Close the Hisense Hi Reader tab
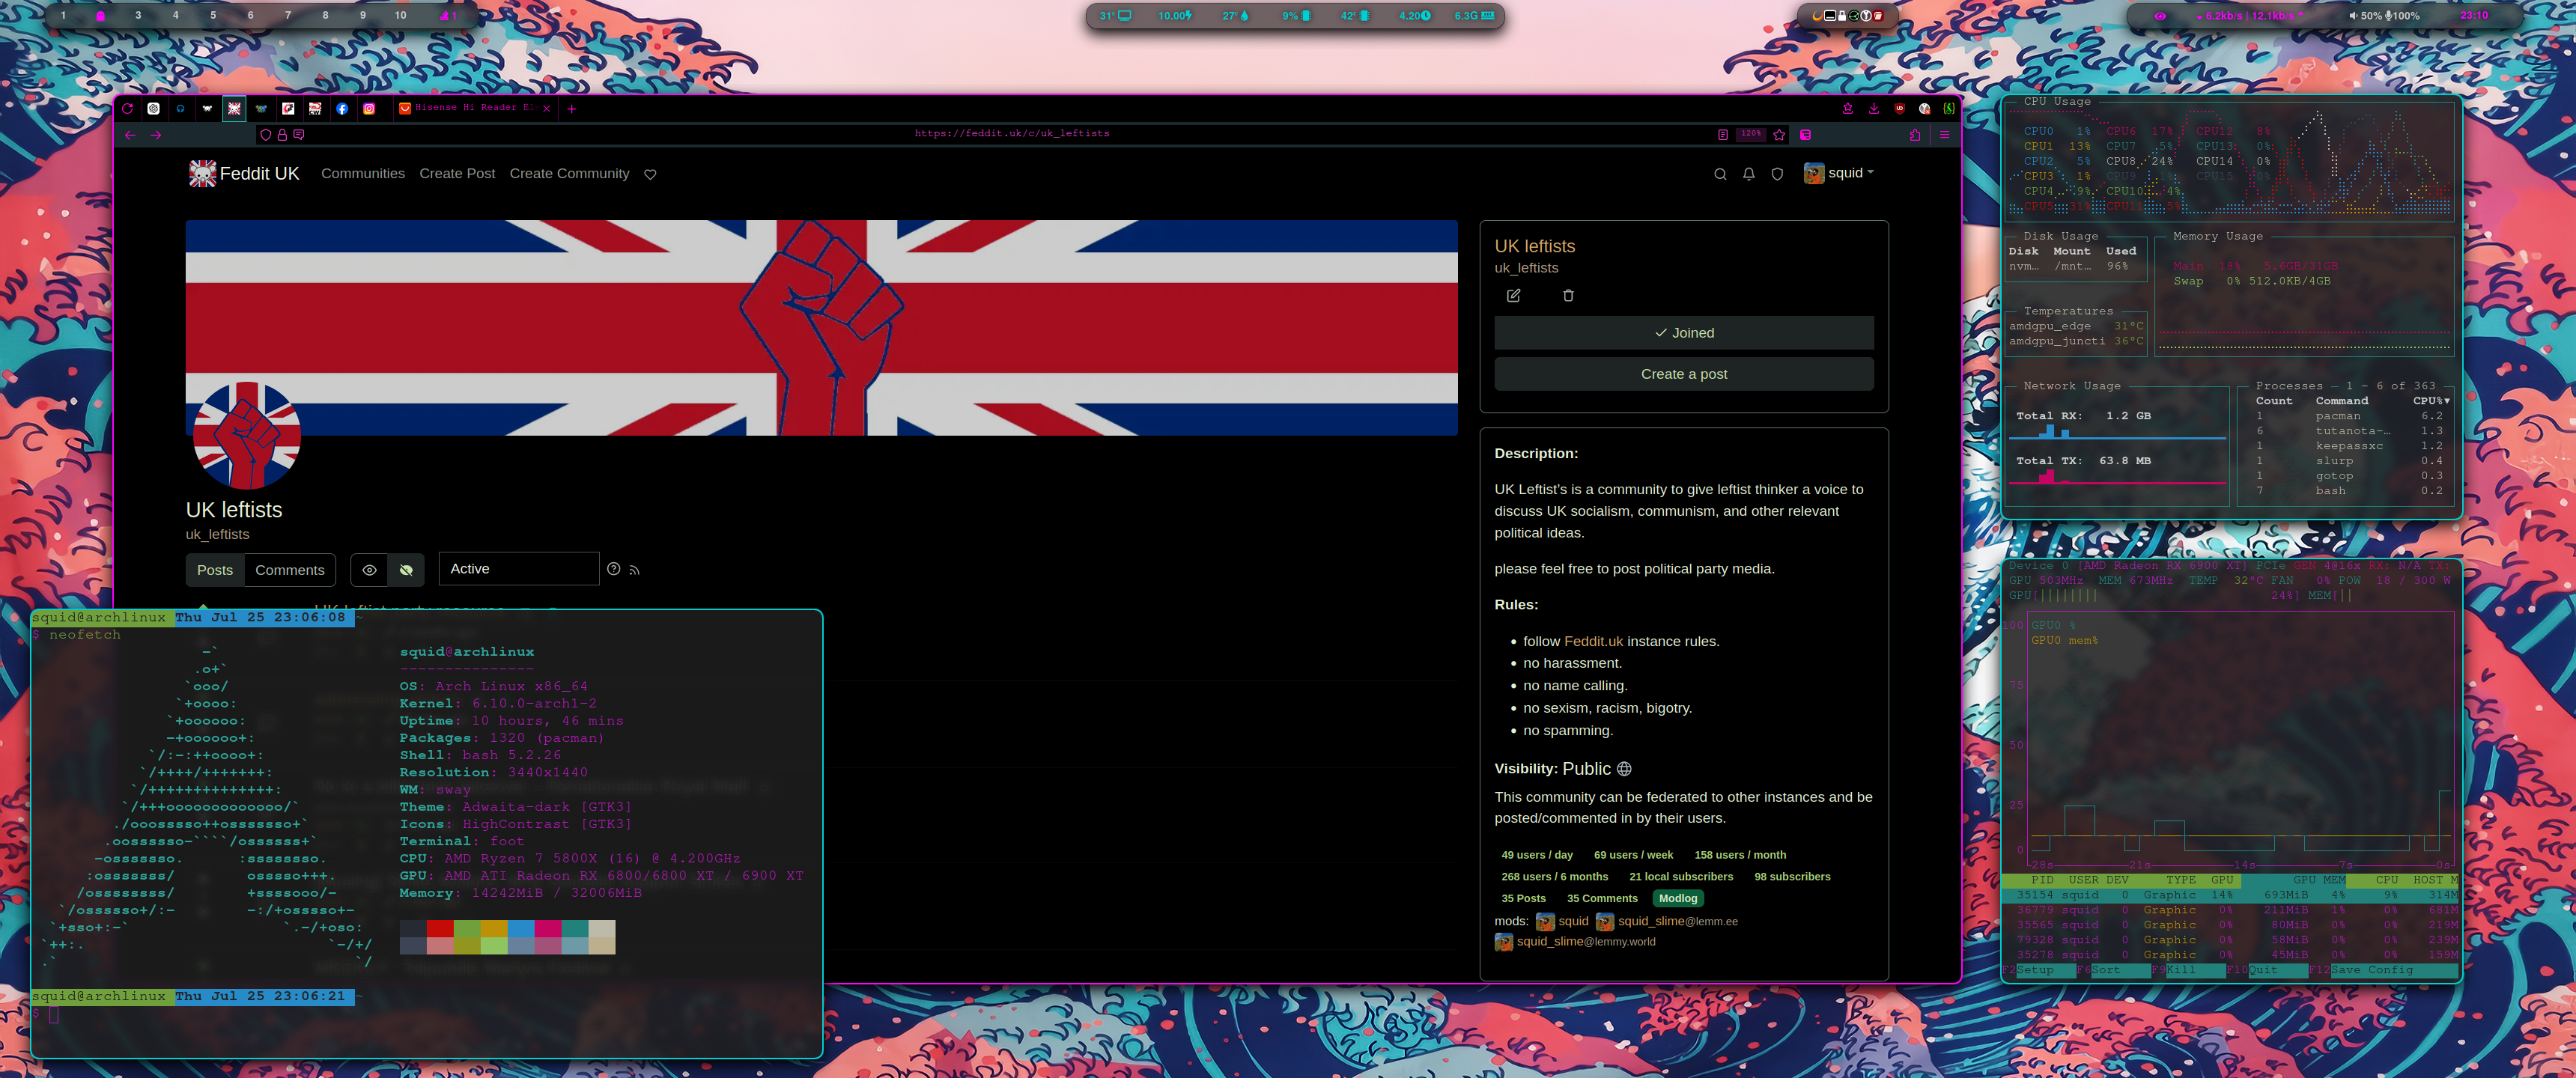Viewport: 2576px width, 1078px height. click(x=547, y=108)
